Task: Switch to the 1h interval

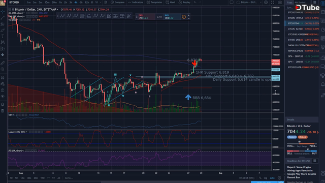Action: (60, 2)
